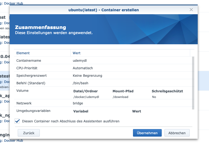Select the Umgebungsvariablen row label

(x=33, y=111)
